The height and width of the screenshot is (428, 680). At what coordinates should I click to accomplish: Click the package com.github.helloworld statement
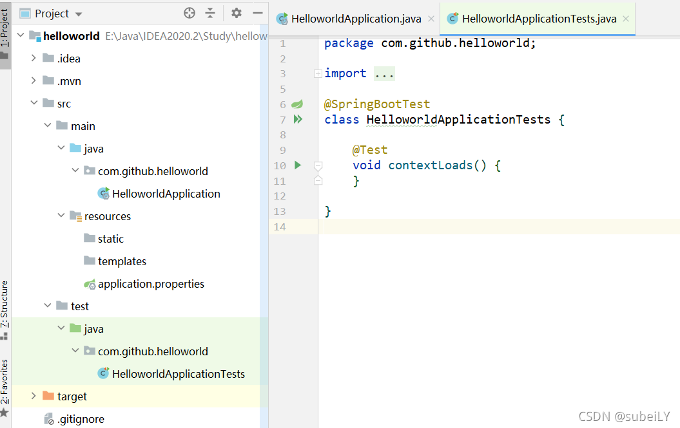[430, 43]
